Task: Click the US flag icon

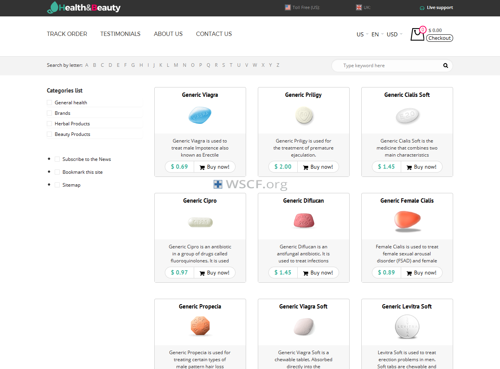Action: 288,7
